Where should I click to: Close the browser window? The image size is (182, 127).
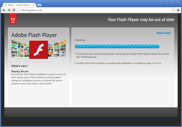pyautogui.click(x=177, y=2)
